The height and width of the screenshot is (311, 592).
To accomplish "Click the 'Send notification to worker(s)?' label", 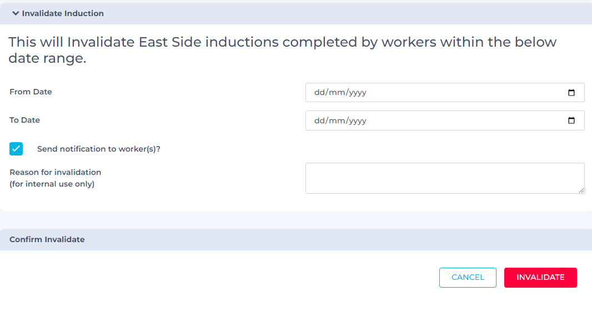I will [98, 149].
